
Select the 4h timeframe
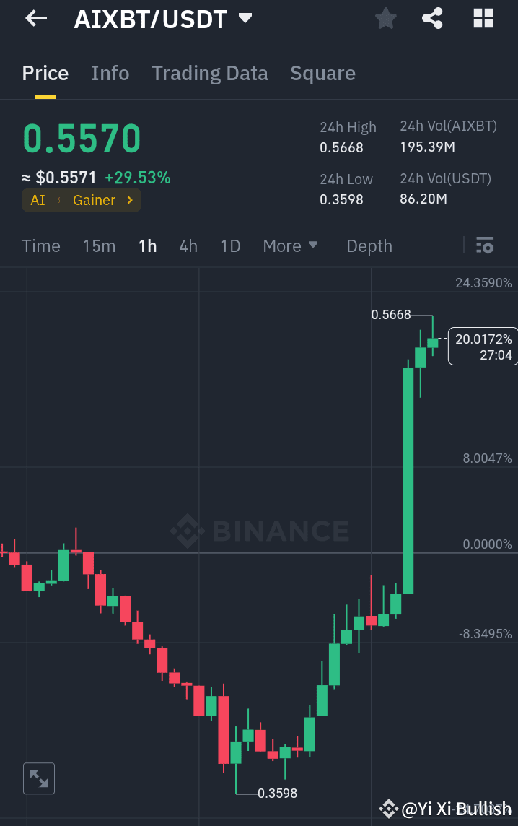188,245
